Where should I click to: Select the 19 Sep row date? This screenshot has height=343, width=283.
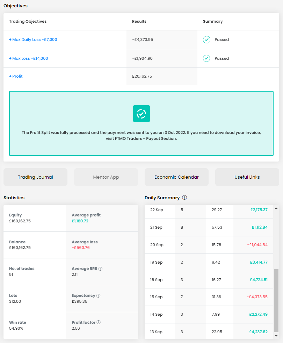156,262
